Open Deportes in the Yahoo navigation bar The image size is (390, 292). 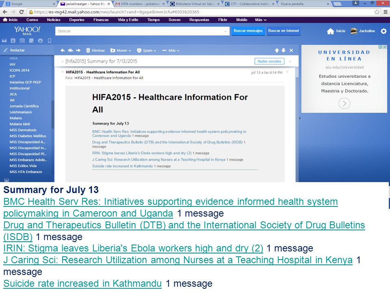click(x=77, y=20)
